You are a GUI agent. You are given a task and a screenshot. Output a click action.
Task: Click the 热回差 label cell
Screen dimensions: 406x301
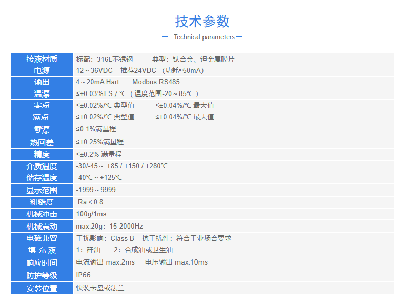tap(42, 142)
